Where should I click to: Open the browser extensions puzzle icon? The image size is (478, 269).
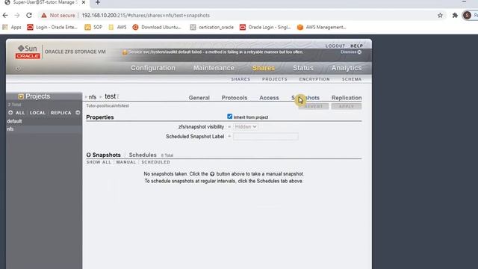(x=455, y=15)
